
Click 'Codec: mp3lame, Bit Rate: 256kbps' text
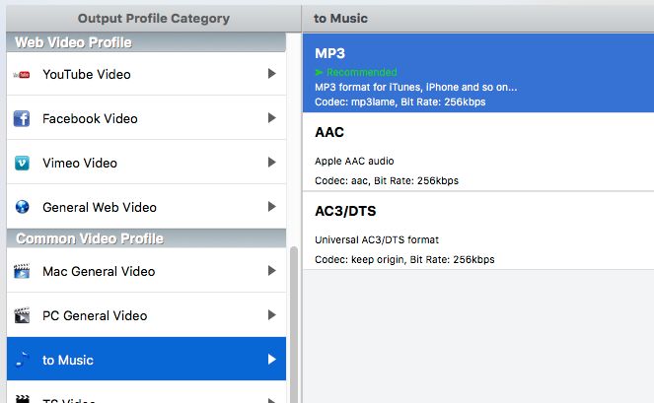400,102
